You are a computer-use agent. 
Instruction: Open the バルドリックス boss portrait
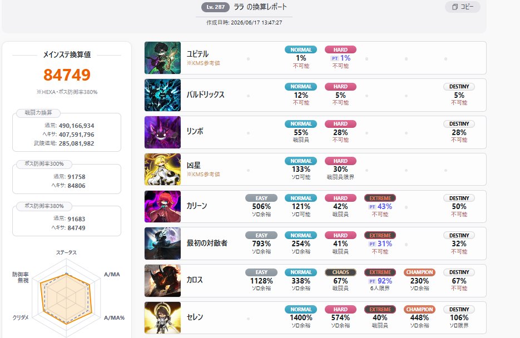162,95
